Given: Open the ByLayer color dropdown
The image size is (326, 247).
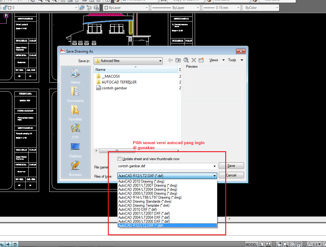Looking at the screenshot, I should click(x=147, y=8).
